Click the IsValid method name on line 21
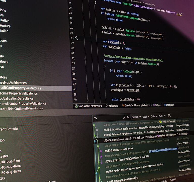 [x=127, y=4]
